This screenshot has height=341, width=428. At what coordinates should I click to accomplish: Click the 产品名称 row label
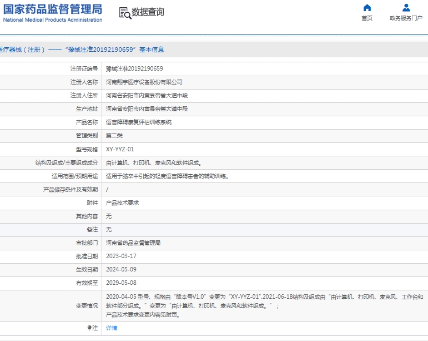pyautogui.click(x=87, y=122)
